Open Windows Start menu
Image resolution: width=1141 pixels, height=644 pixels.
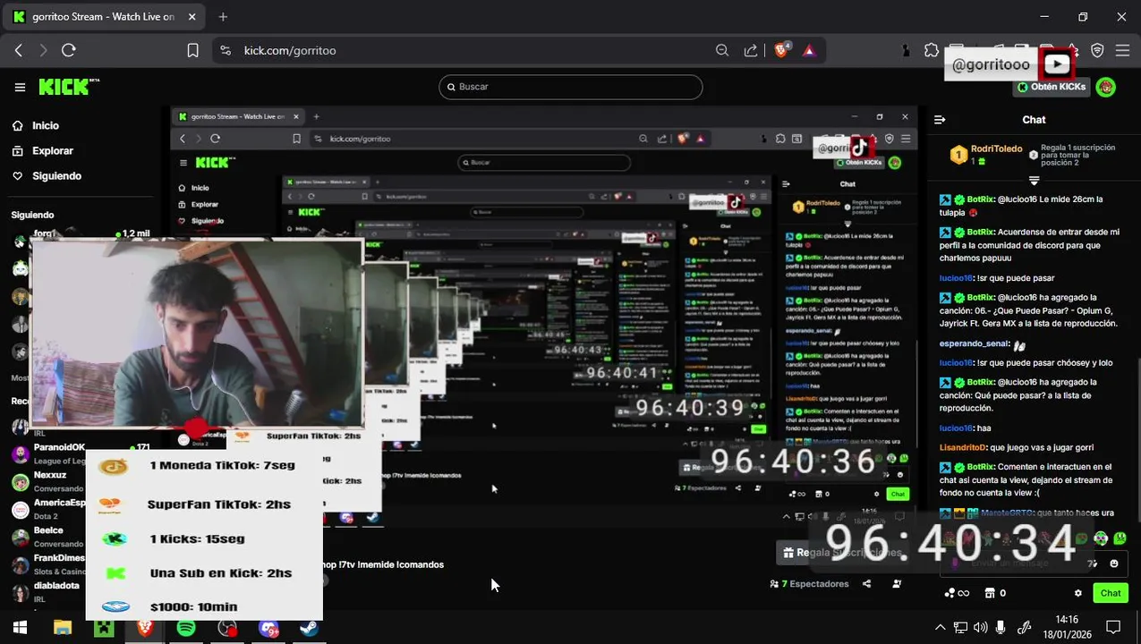point(20,628)
